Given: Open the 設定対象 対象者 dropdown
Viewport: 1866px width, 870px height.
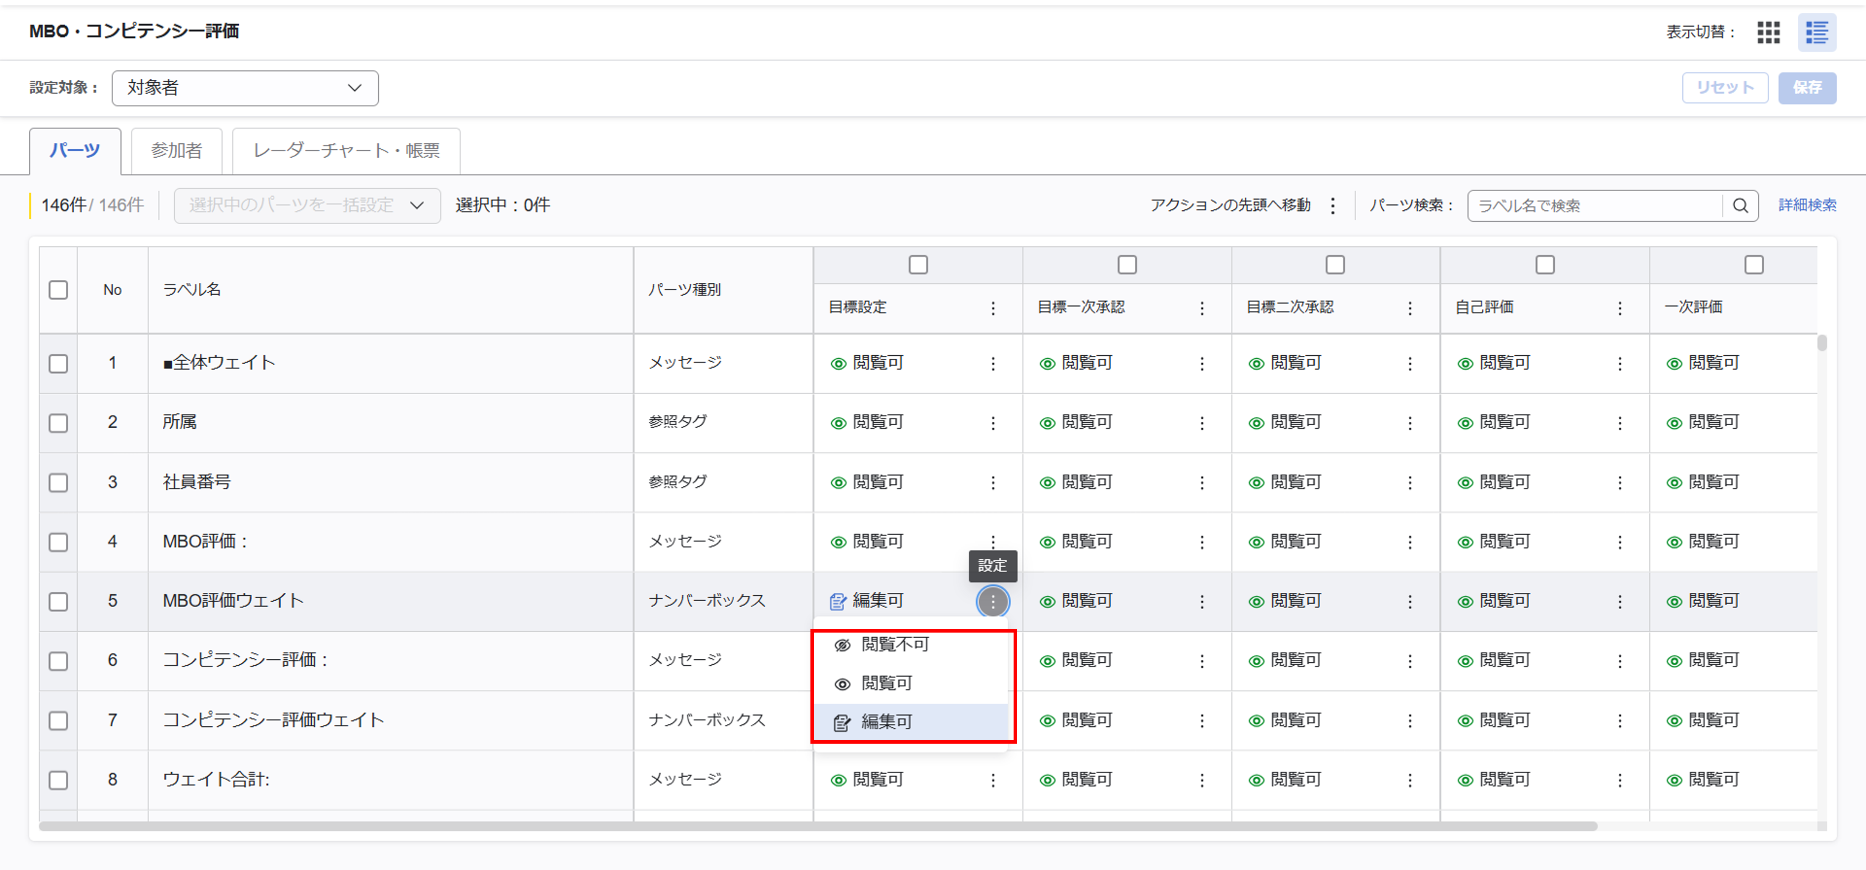Looking at the screenshot, I should (x=245, y=88).
